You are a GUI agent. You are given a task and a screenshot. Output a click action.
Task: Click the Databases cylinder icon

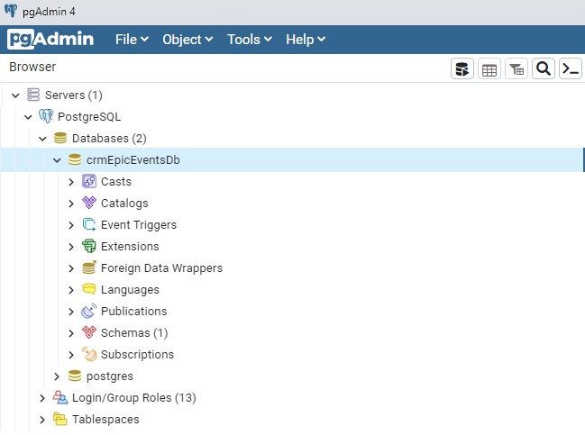(60, 138)
